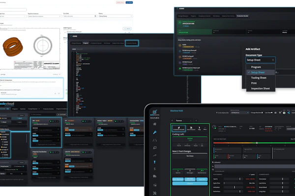Click the green wifi status icon on first machine card

click(x=51, y=122)
